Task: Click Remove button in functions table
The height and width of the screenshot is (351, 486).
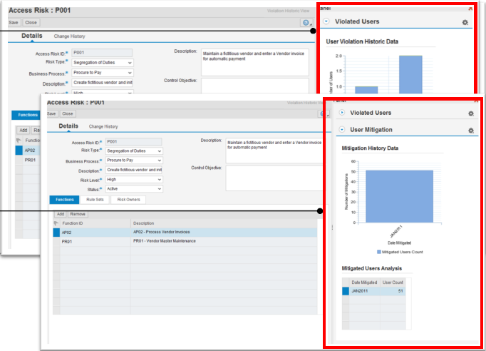Action: tap(78, 214)
